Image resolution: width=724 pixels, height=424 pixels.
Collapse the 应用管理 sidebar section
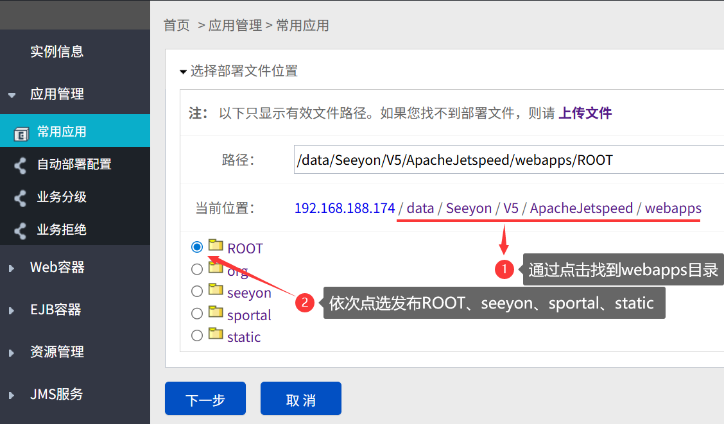point(12,96)
